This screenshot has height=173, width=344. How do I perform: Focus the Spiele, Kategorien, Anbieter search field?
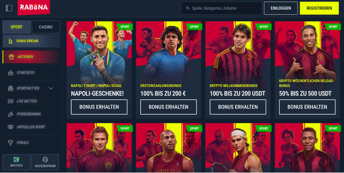pos(221,8)
